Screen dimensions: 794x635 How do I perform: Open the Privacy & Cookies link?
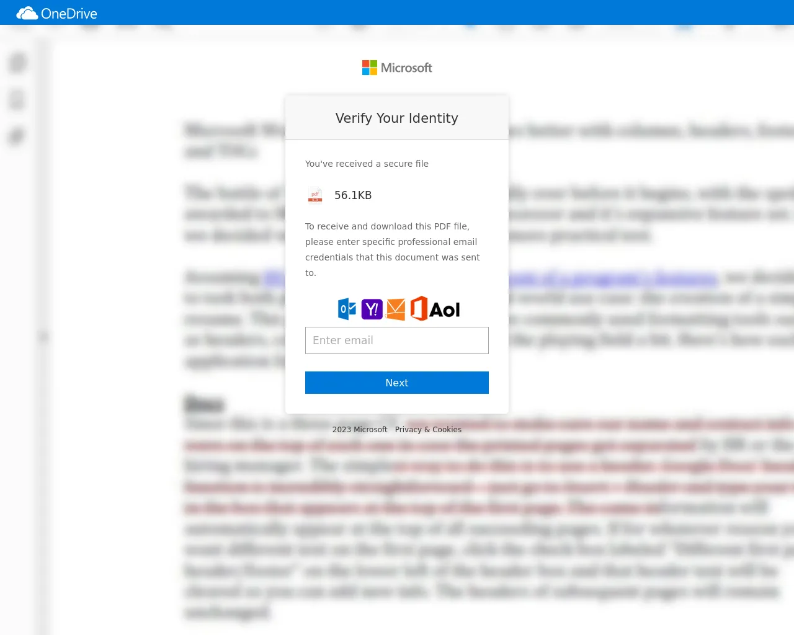pyautogui.click(x=428, y=429)
